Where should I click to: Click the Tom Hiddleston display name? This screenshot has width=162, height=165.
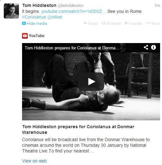[x=39, y=5]
